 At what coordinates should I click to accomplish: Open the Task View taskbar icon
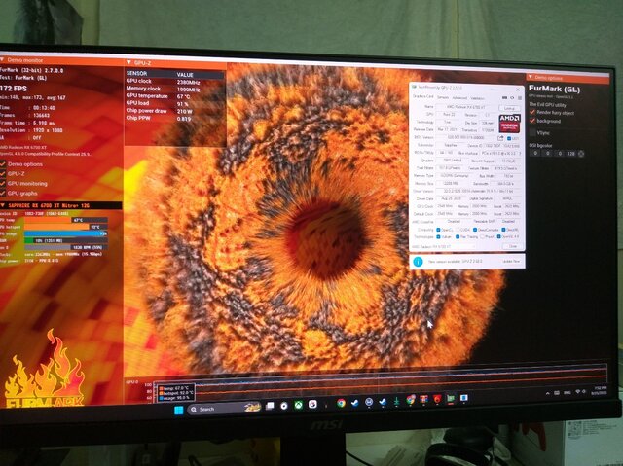pos(270,406)
